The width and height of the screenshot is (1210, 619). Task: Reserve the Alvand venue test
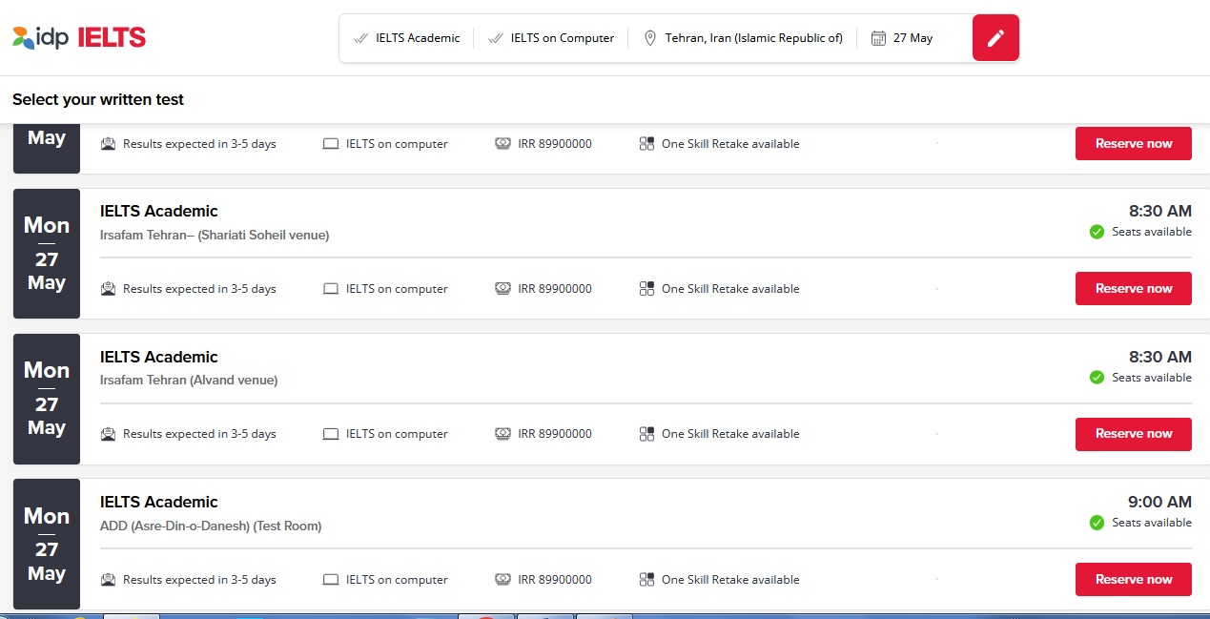click(1134, 434)
